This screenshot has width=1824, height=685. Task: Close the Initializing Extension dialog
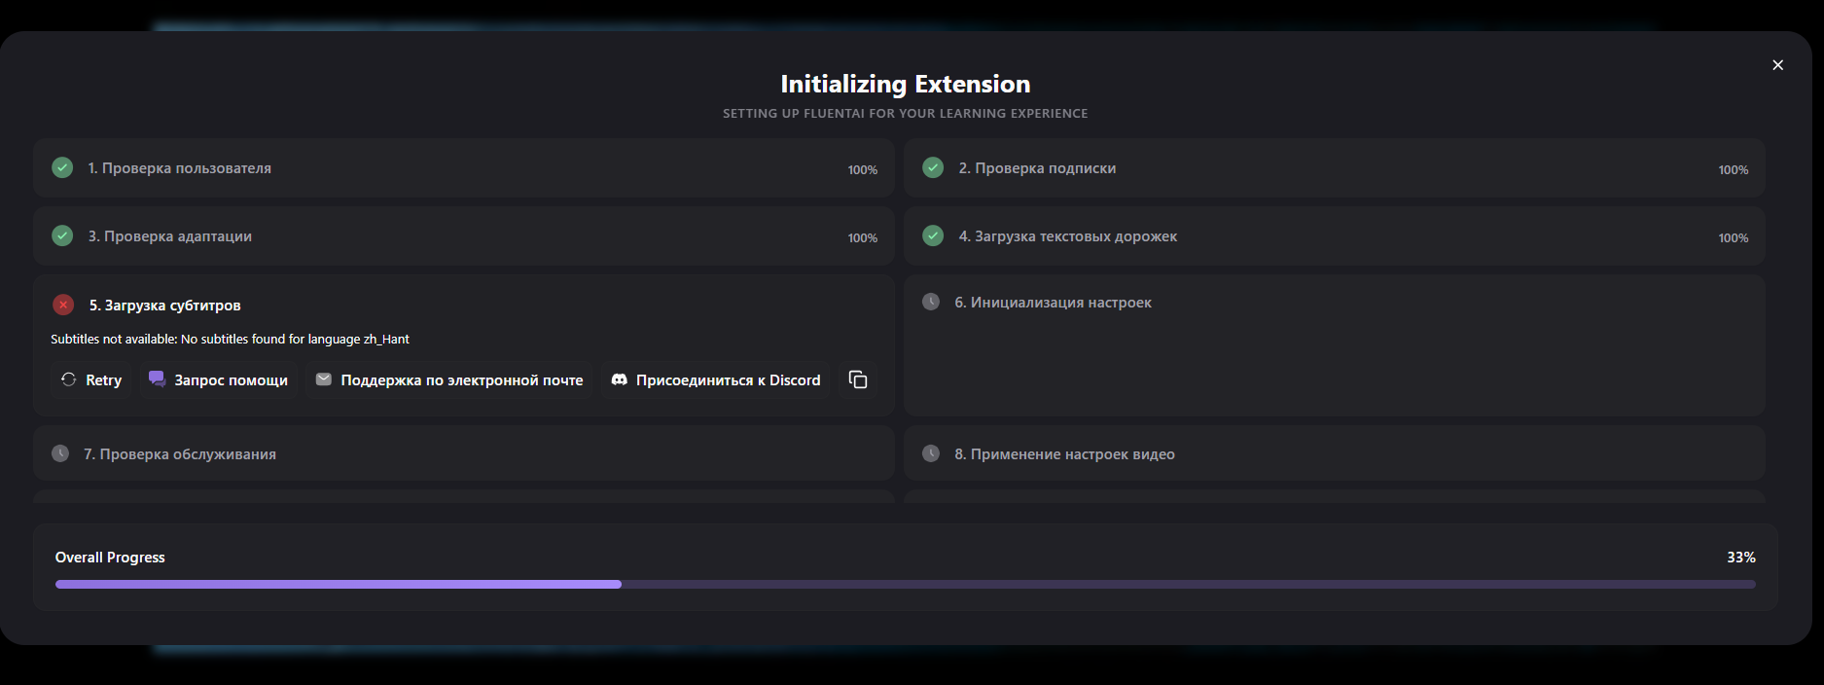1777,65
